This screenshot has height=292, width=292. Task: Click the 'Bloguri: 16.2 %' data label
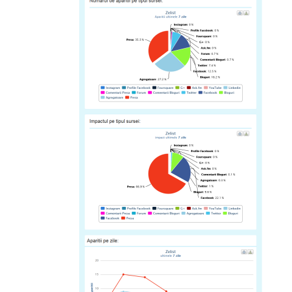210,77
